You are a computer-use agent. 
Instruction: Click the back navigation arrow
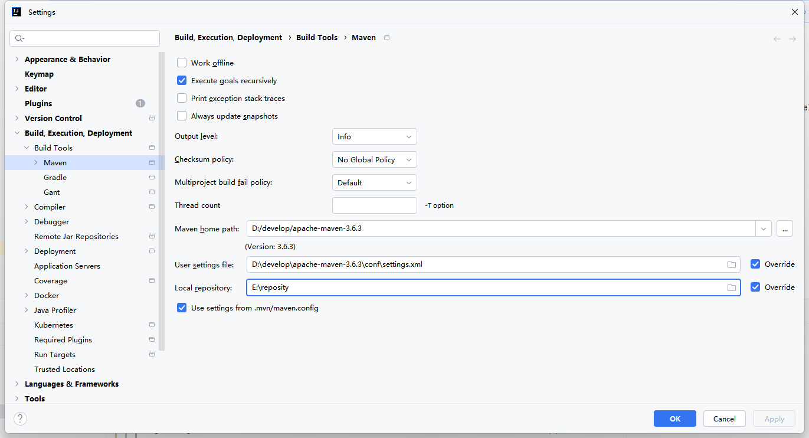pyautogui.click(x=777, y=39)
